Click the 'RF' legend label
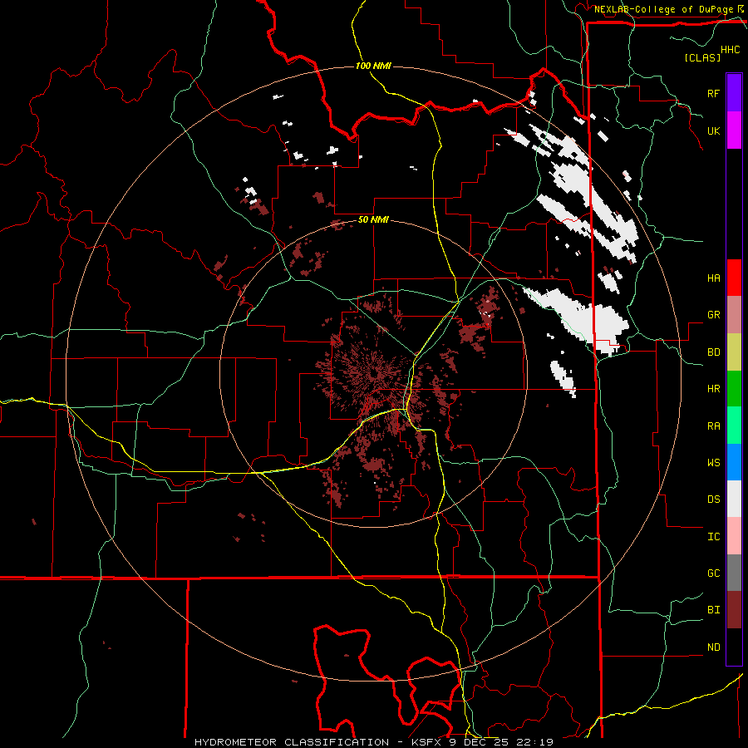 (x=713, y=93)
